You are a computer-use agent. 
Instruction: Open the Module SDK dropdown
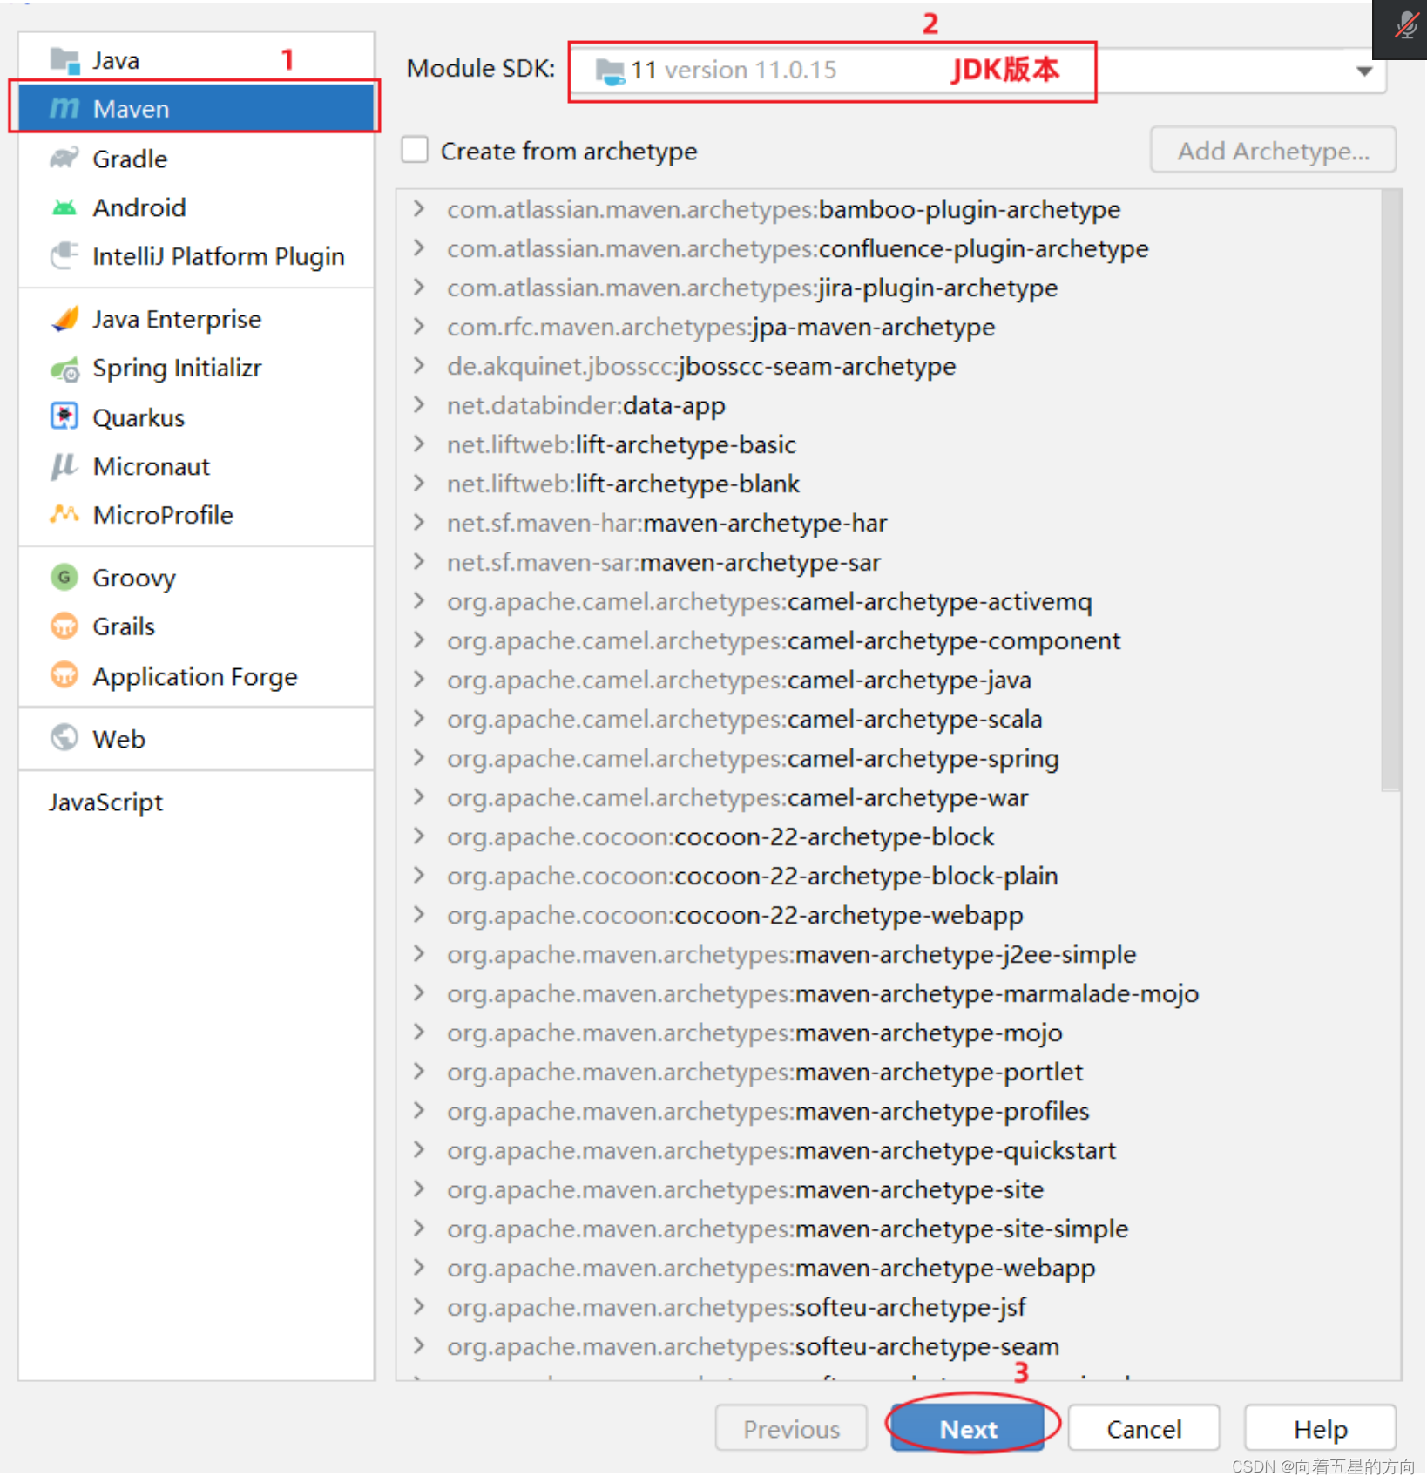(x=1364, y=71)
